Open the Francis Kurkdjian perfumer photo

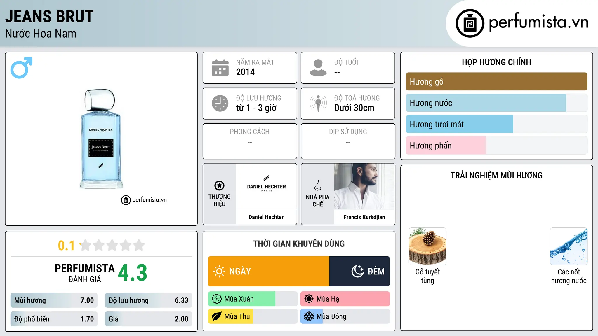coord(364,186)
